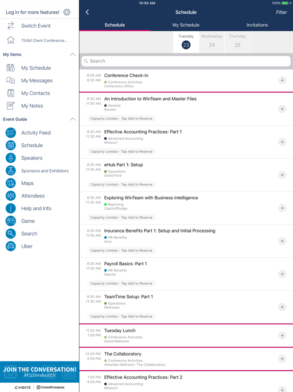Tap the battery indicator in status bar
This screenshot has height=392, width=293.
point(285,3)
